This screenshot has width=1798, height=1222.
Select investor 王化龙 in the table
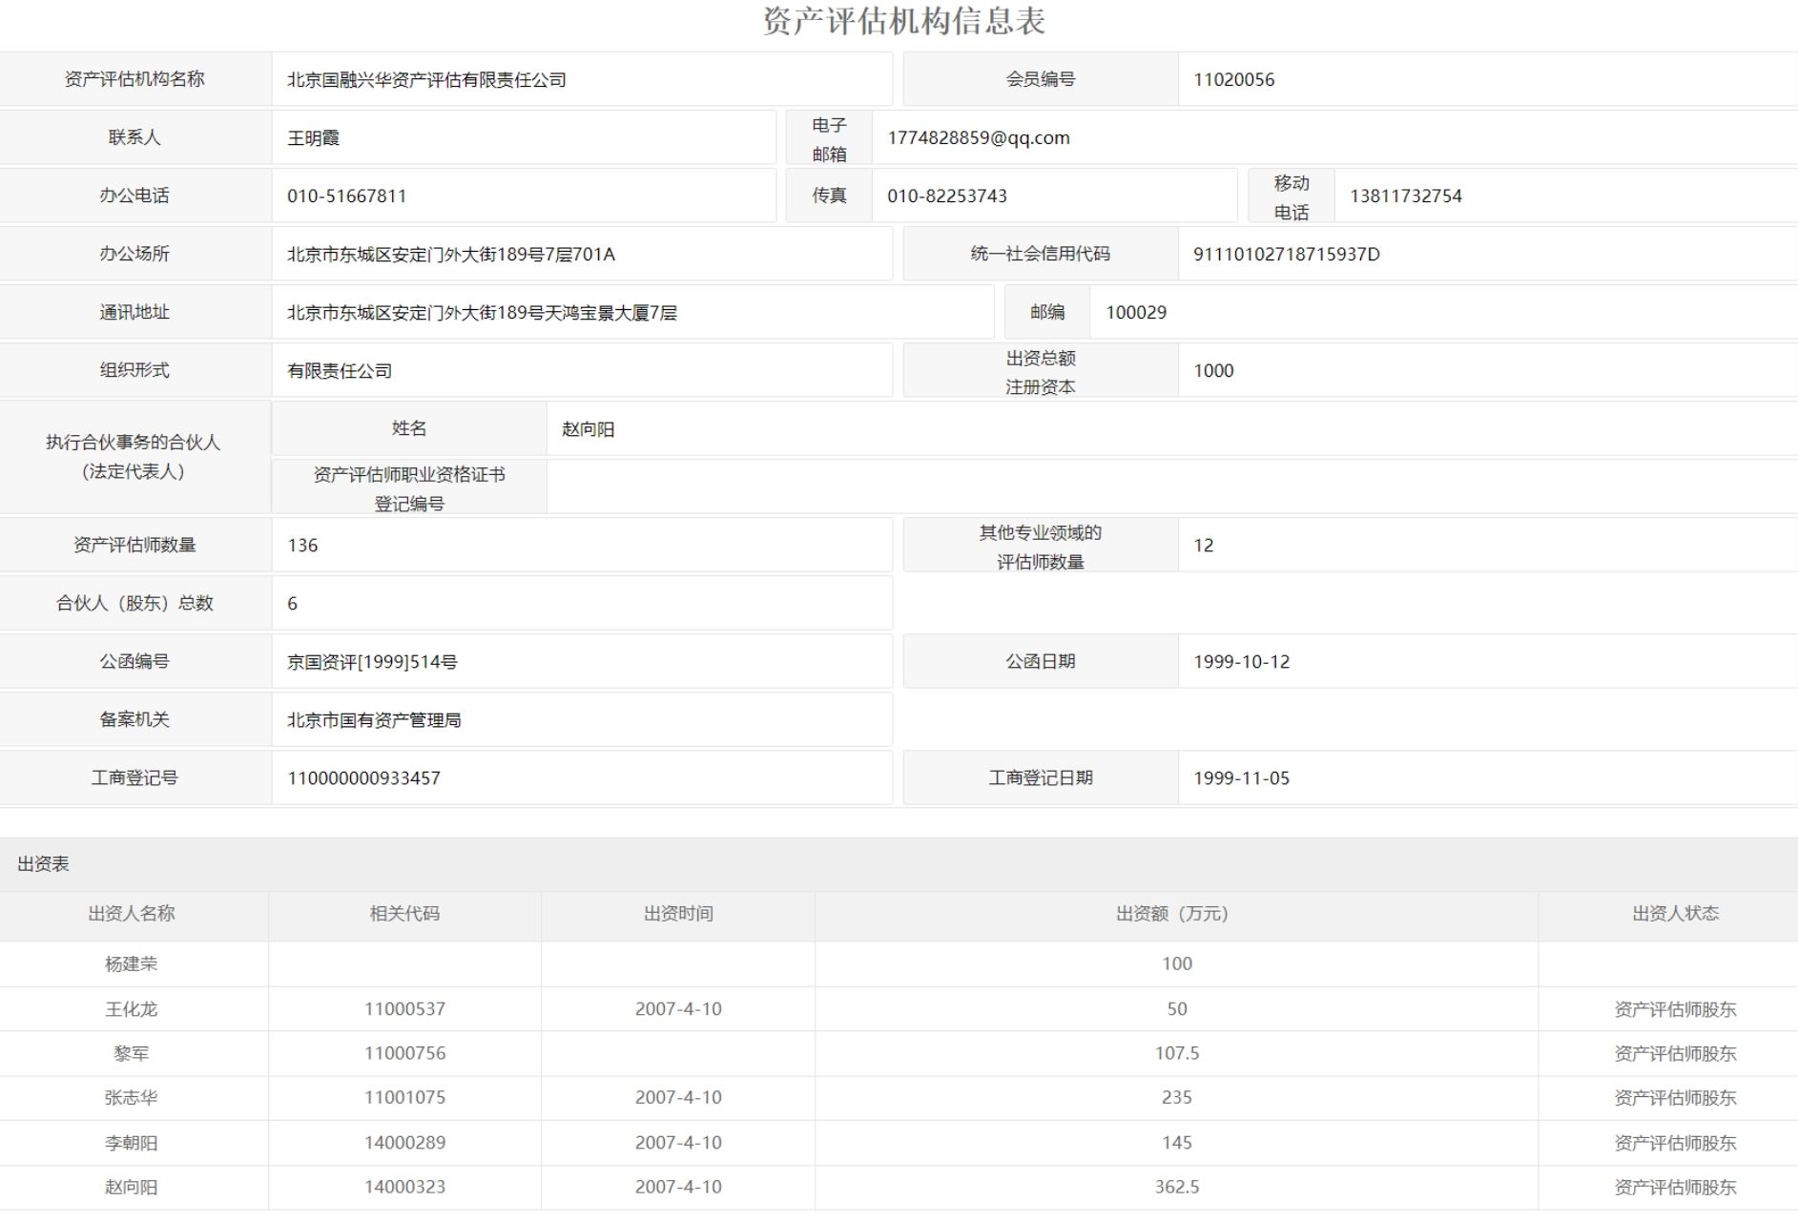pos(132,1009)
